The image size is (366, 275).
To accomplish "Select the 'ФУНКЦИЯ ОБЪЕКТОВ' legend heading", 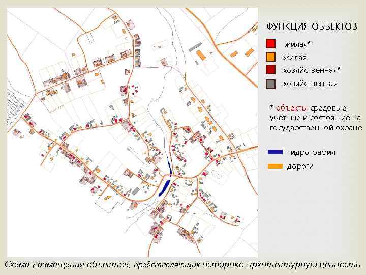I will [312, 26].
